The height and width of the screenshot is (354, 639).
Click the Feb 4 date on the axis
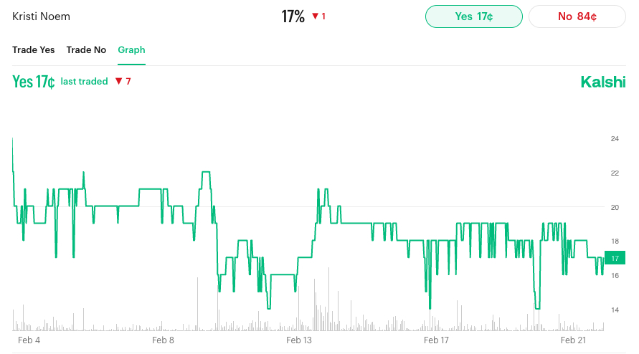click(29, 340)
